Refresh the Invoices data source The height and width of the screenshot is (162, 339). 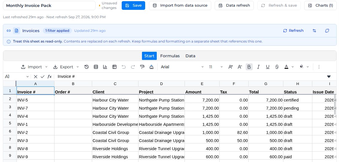coord(294,31)
